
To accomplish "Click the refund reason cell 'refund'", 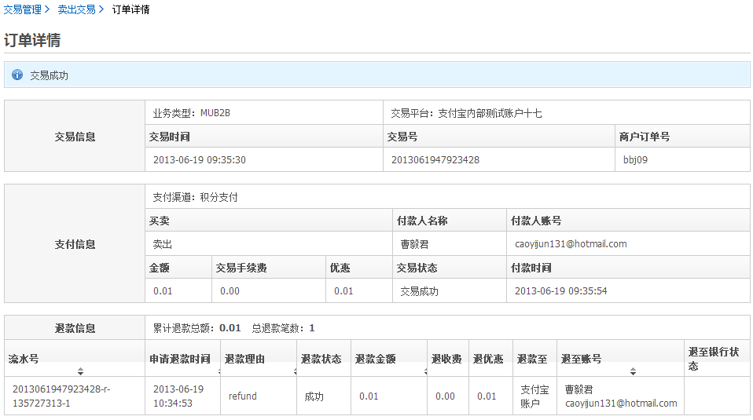I will tap(243, 396).
